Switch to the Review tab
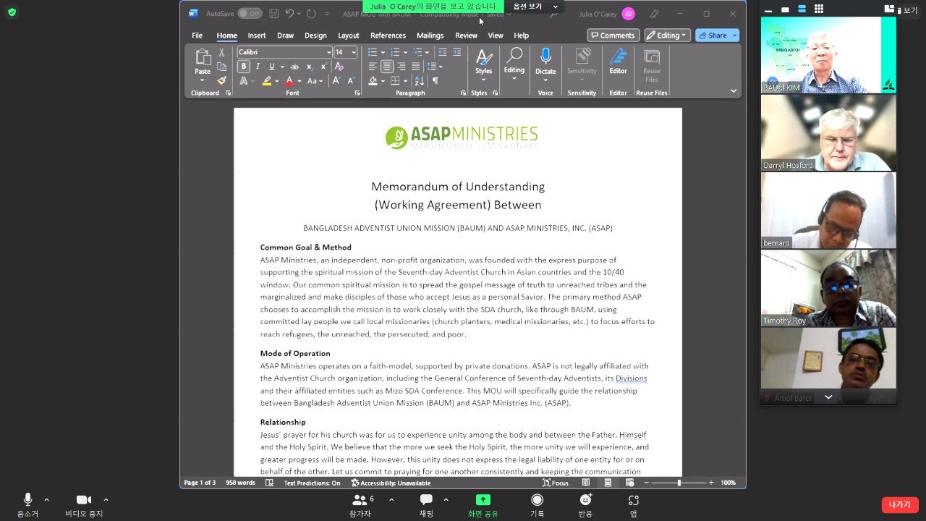 (466, 35)
